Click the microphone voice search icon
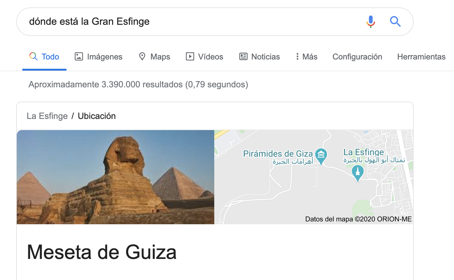The width and height of the screenshot is (454, 280). click(370, 21)
